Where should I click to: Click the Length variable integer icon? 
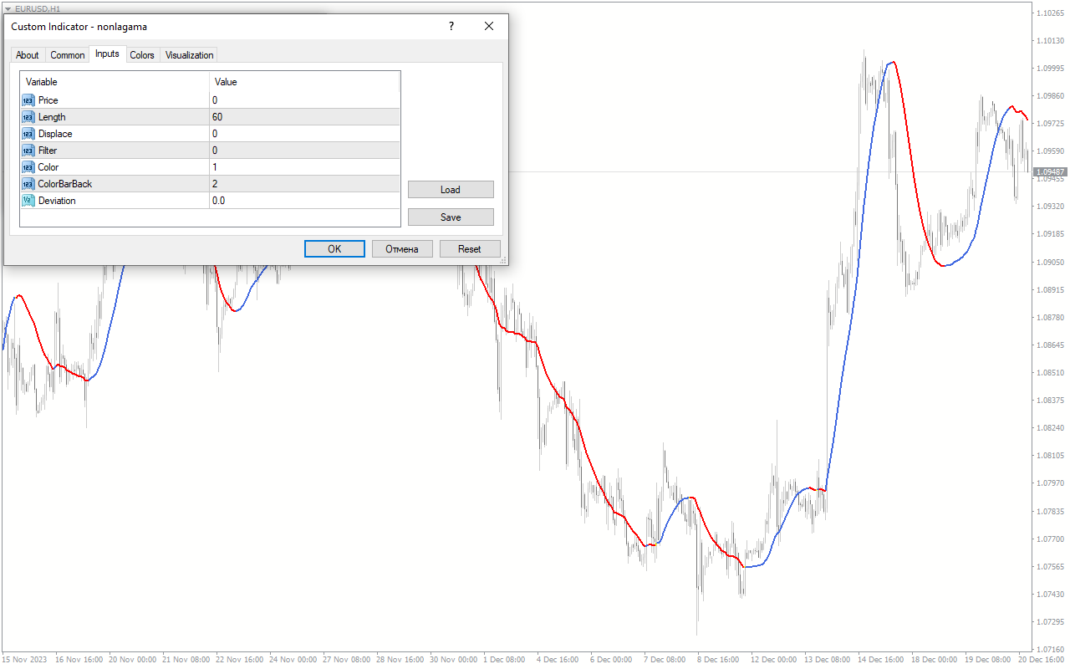[x=28, y=117]
